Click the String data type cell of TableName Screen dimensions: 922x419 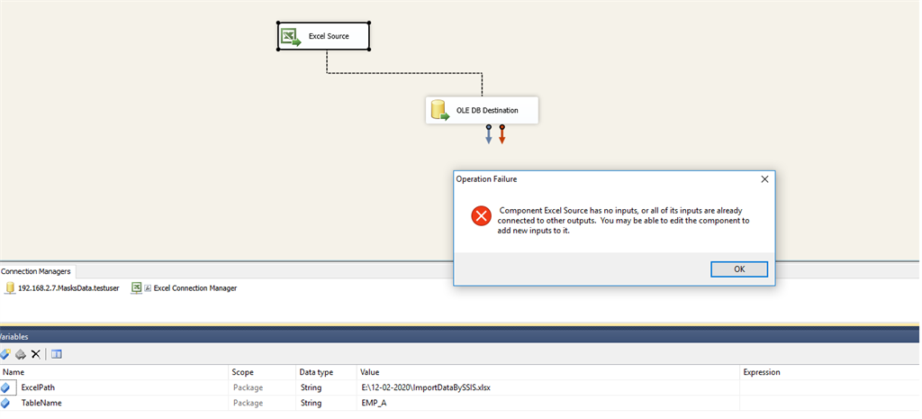pos(328,403)
